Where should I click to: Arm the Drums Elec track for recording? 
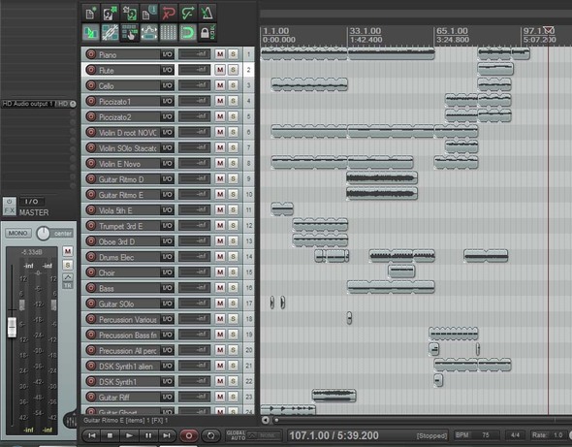(91, 257)
